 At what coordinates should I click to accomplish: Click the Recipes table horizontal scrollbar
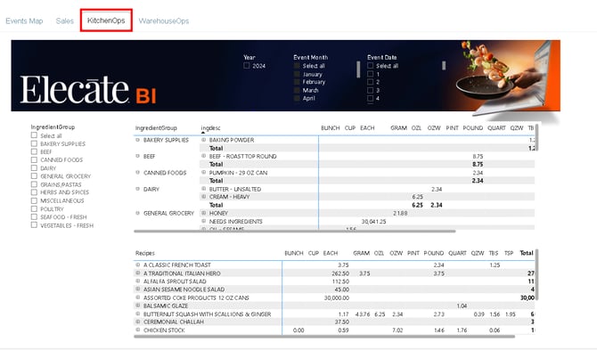click(x=324, y=337)
